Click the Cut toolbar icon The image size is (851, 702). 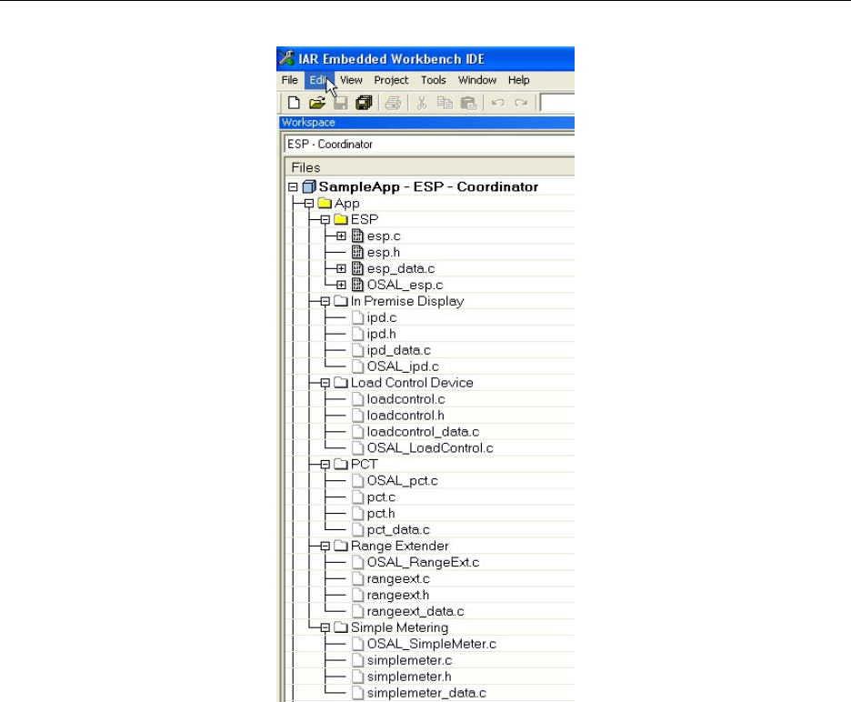click(x=421, y=103)
